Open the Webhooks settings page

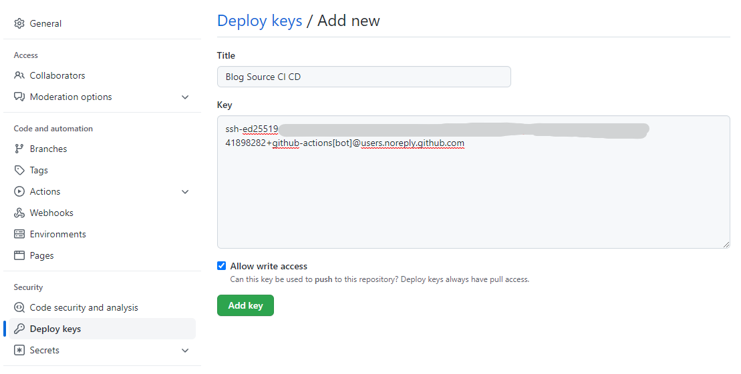51,213
